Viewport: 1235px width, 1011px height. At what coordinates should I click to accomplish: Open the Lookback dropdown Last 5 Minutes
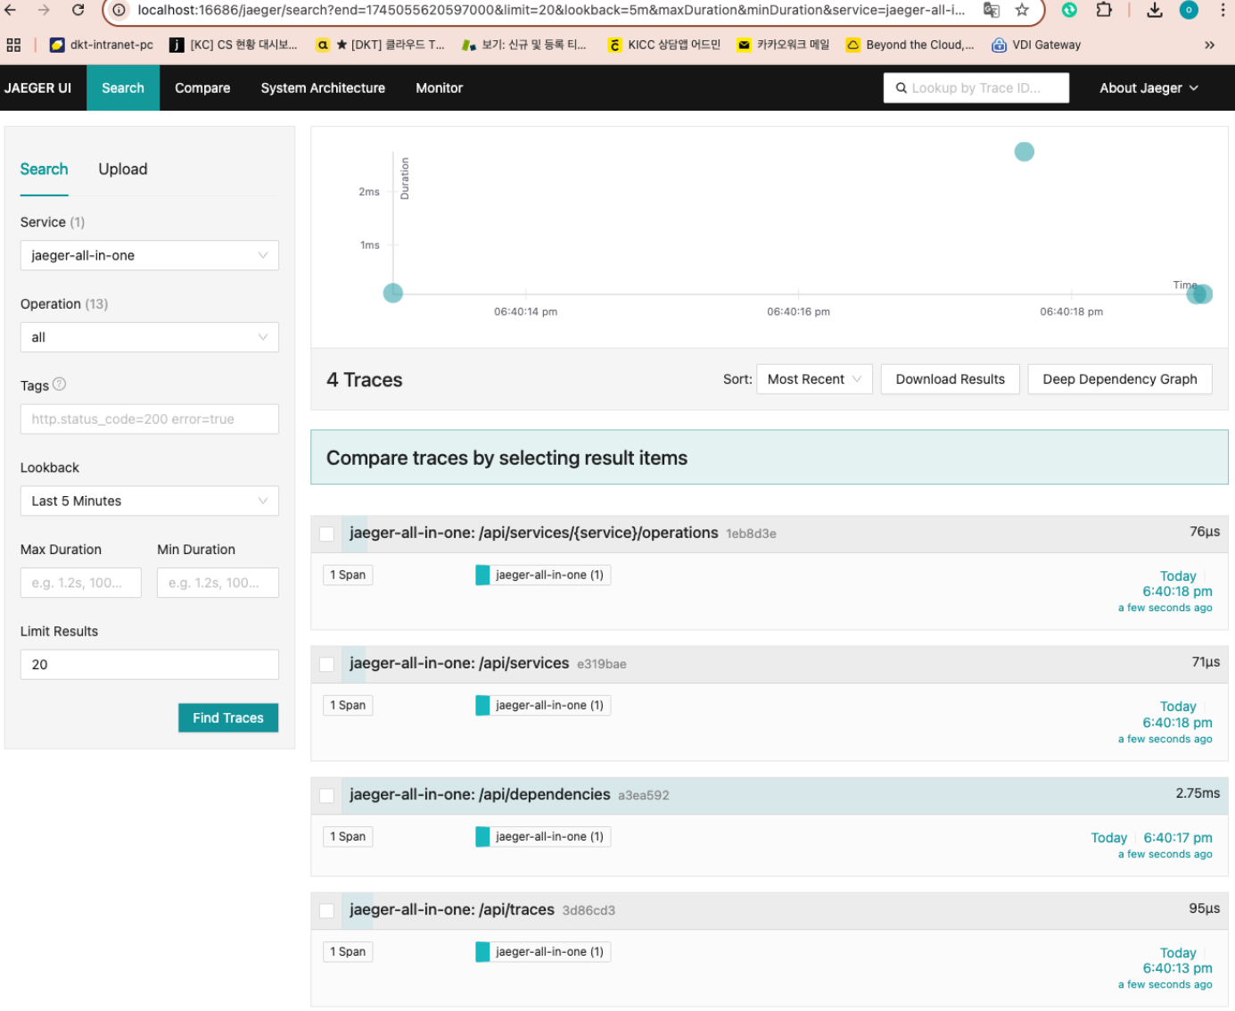(x=149, y=501)
